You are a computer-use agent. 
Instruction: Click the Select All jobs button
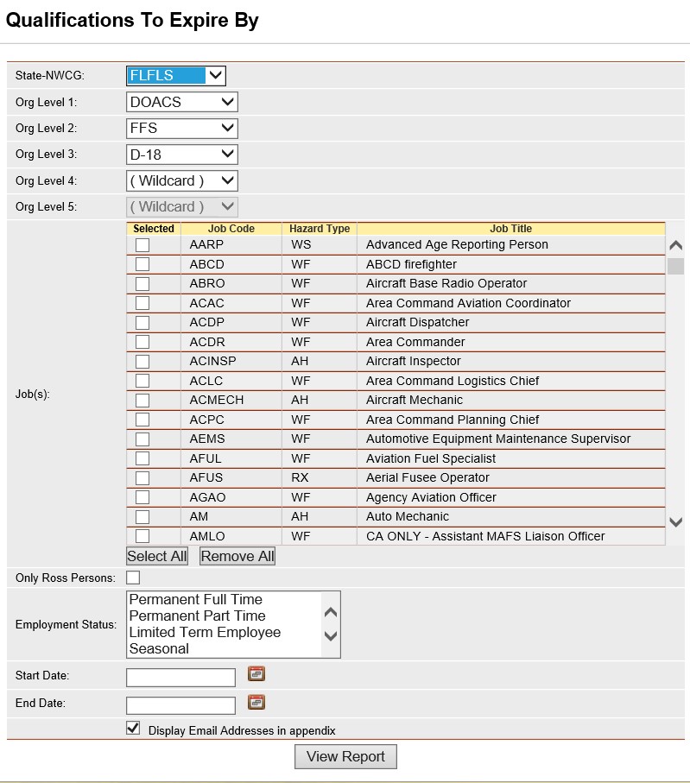[157, 556]
